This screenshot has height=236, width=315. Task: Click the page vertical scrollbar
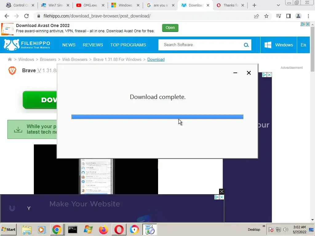[313, 49]
